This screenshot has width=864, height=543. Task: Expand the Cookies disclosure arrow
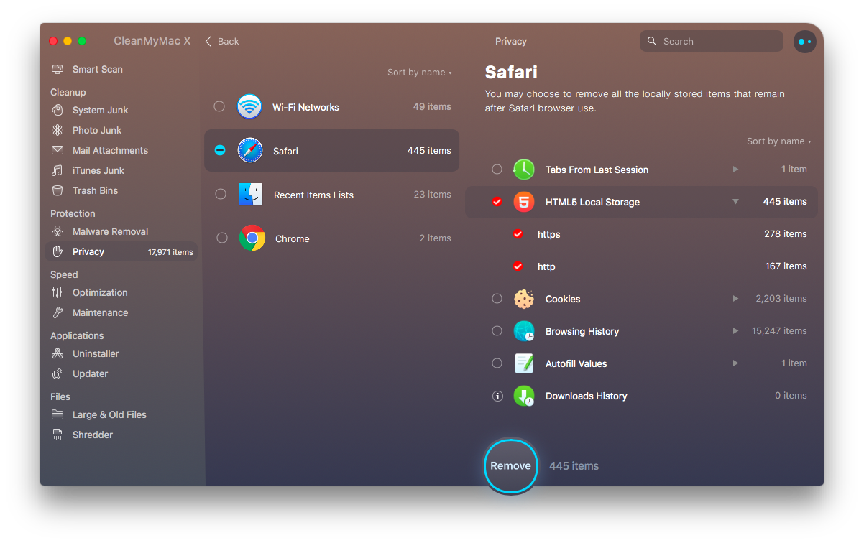(x=735, y=299)
